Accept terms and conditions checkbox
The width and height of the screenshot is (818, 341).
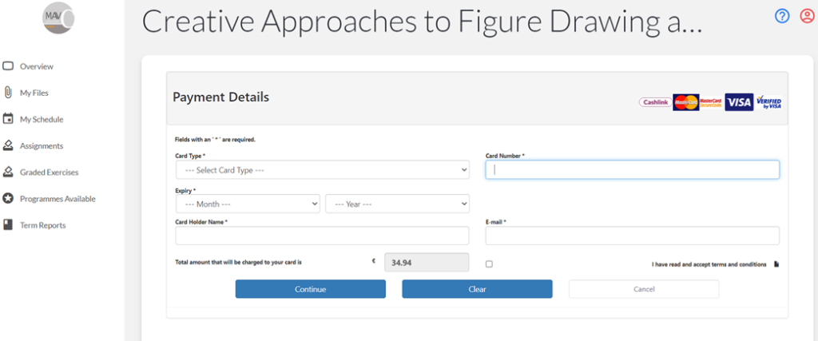[x=489, y=264]
